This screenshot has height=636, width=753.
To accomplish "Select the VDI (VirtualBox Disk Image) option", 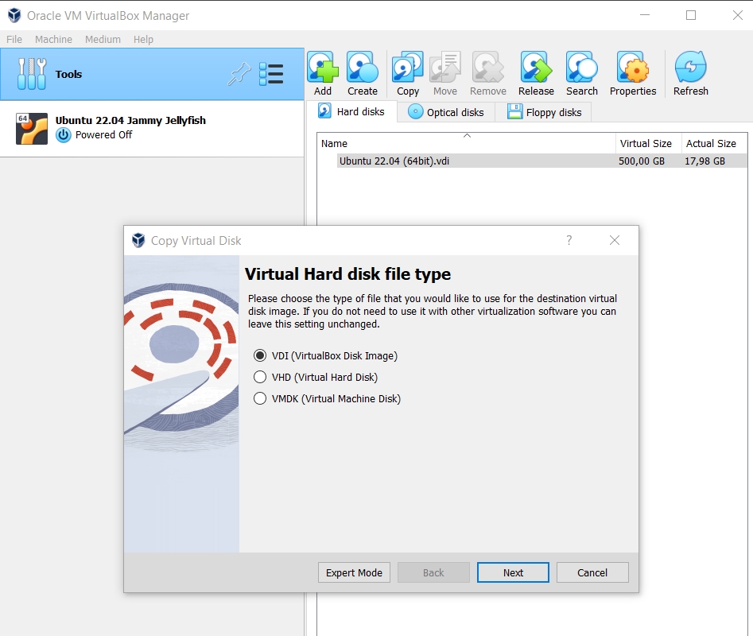I will (326, 355).
